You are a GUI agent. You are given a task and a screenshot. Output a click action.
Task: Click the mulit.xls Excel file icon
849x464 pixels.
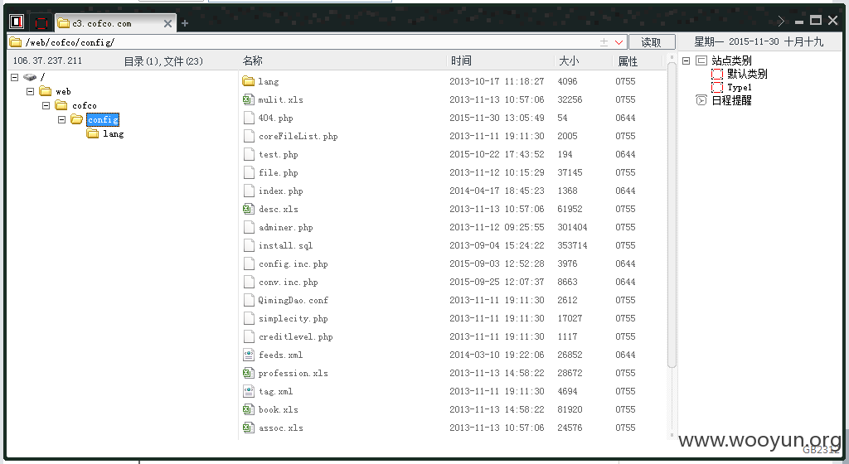(x=249, y=99)
